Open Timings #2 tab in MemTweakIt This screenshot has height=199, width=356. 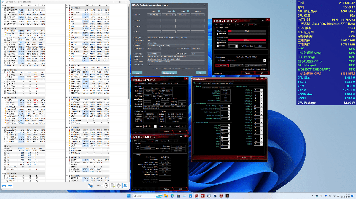click(206, 83)
